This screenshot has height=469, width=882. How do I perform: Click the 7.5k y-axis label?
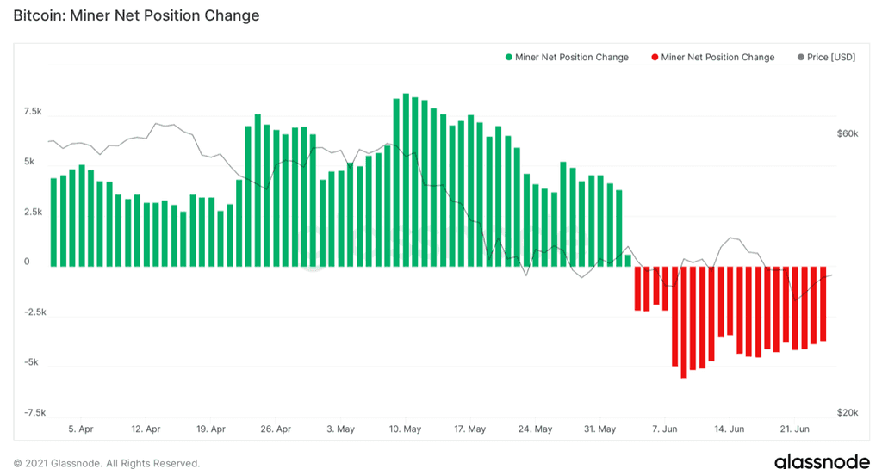pyautogui.click(x=33, y=112)
